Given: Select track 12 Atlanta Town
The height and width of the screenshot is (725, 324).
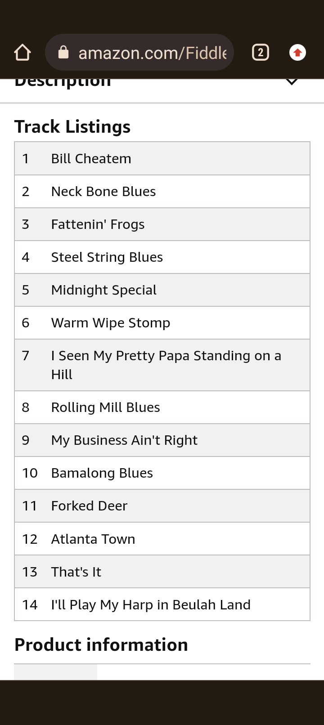Looking at the screenshot, I should pyautogui.click(x=162, y=539).
